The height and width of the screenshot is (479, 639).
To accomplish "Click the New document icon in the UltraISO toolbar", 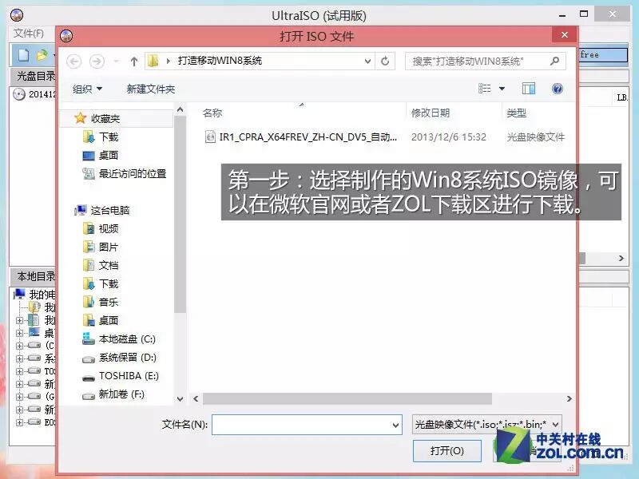I will click(23, 55).
